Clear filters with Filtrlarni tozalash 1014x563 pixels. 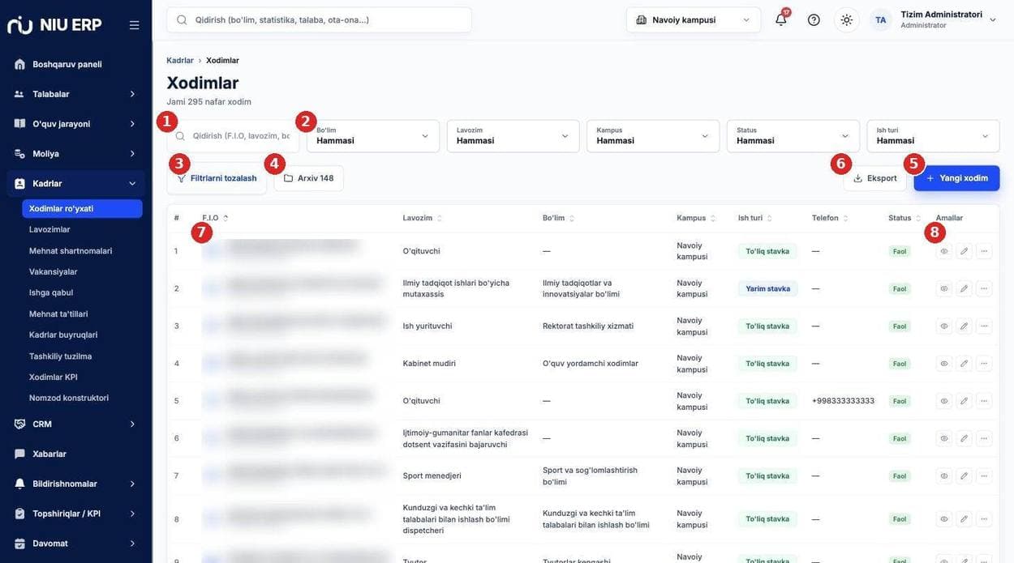pyautogui.click(x=217, y=178)
